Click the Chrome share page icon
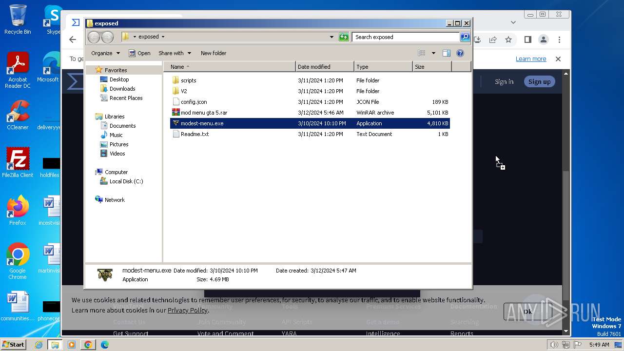 tap(493, 39)
